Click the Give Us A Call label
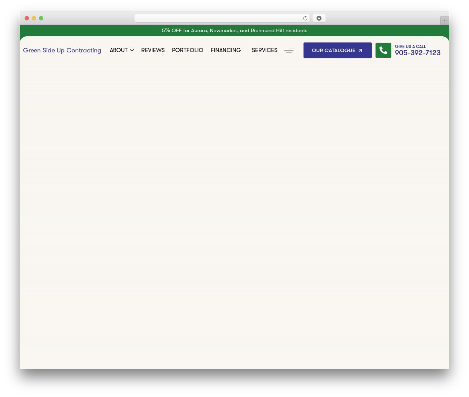This screenshot has height=397, width=469. click(410, 47)
